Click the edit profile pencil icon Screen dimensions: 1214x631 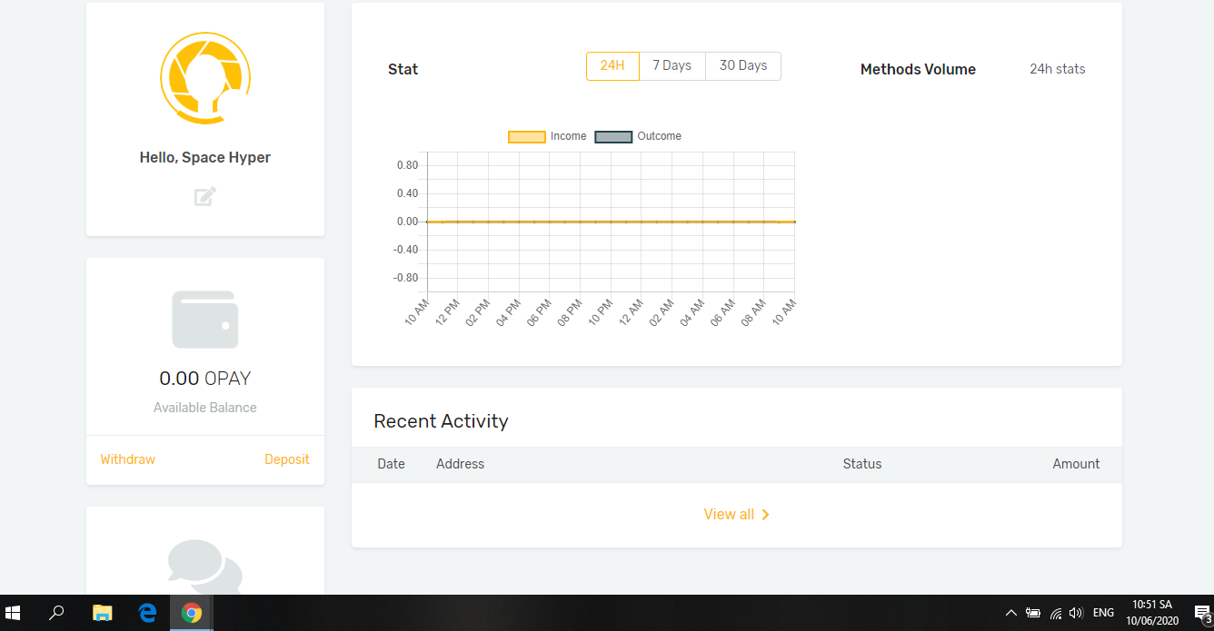tap(205, 196)
